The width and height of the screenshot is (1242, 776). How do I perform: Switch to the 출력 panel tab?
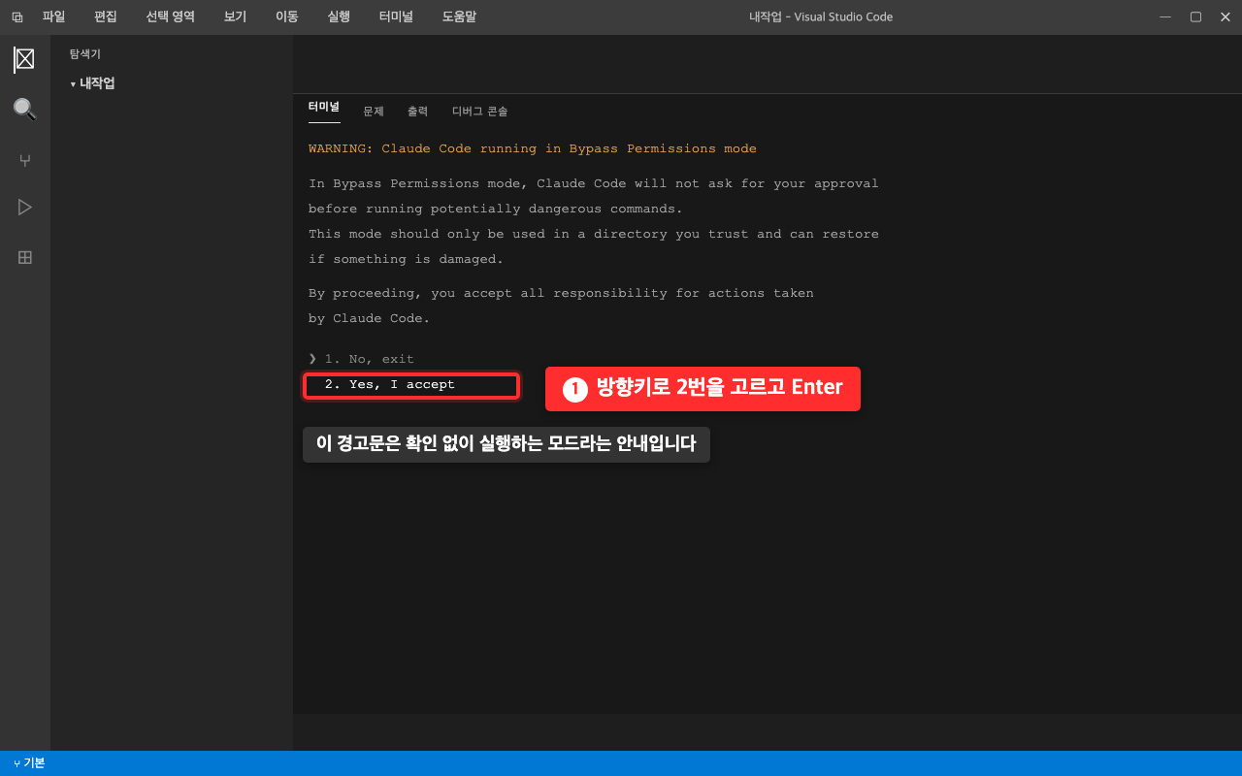click(x=417, y=112)
